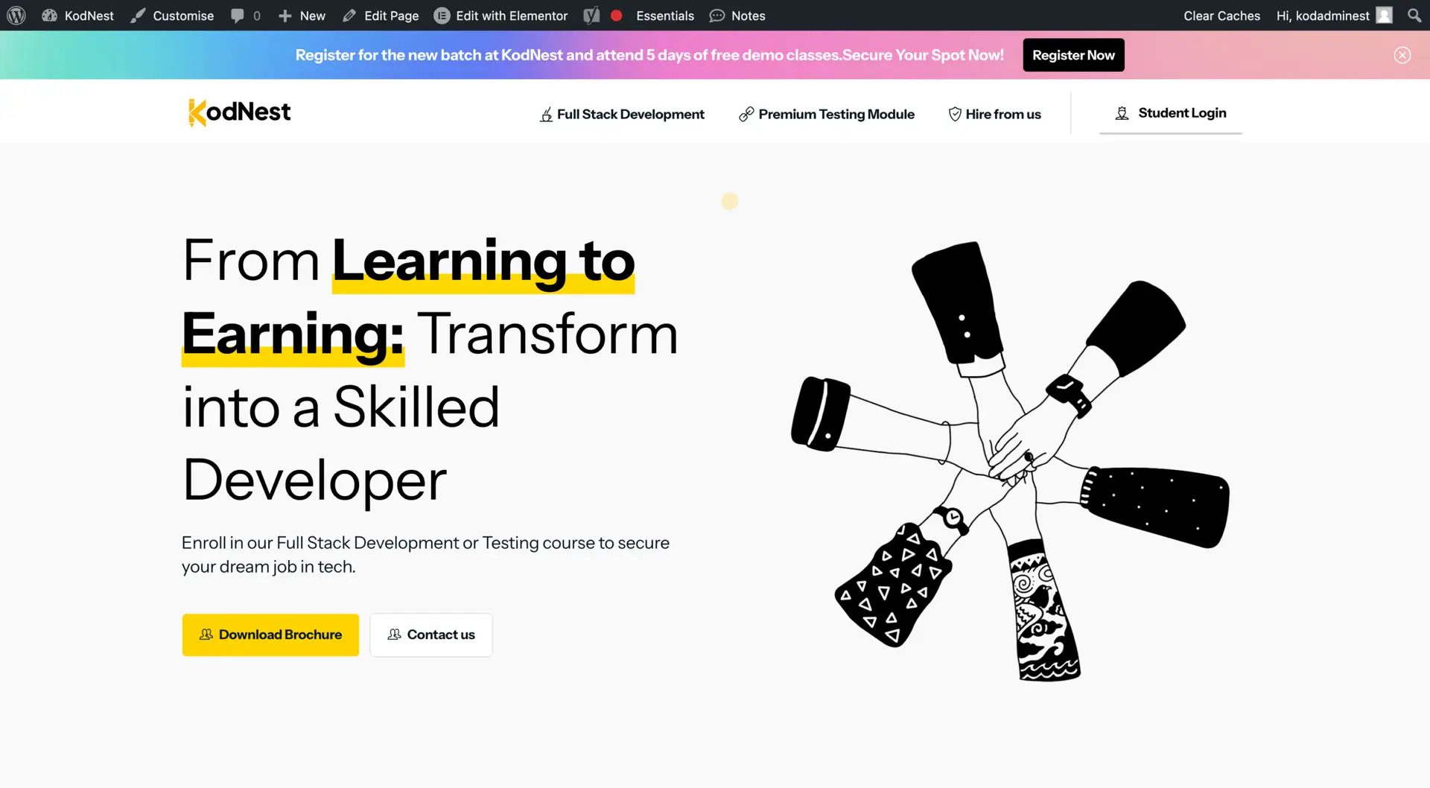
Task: Click the Notes speech bubble icon
Action: pyautogui.click(x=717, y=16)
